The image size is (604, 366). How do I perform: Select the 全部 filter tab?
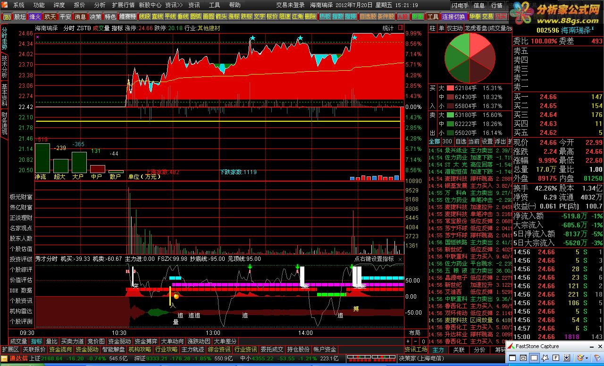434,141
